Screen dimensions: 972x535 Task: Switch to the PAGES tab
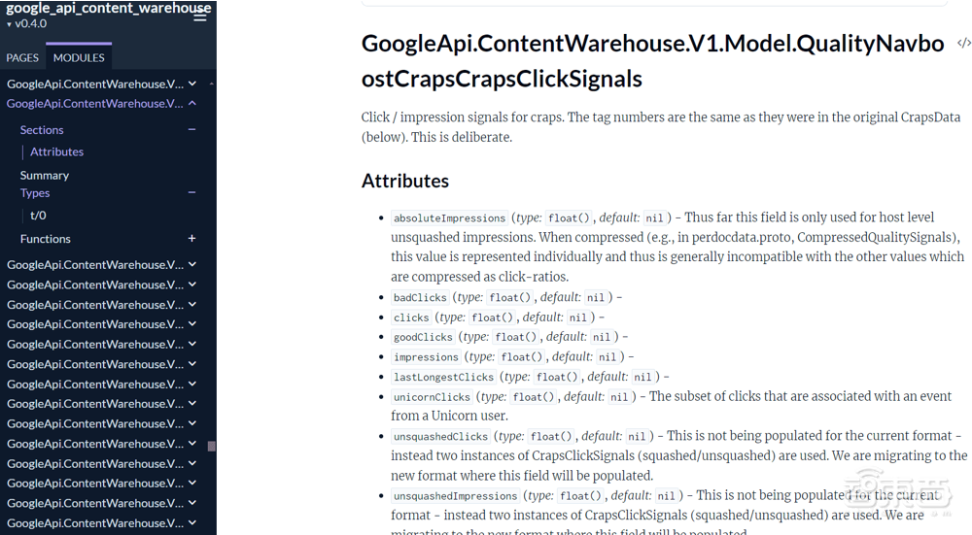[x=22, y=57]
